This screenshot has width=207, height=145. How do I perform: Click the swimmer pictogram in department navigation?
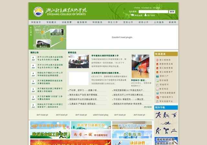pyautogui.click(x=166, y=123)
